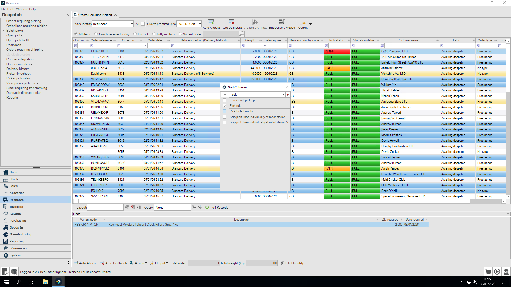Screen dimensions: 511x287
Task: Click the refresh records icon
Action: pos(207,208)
